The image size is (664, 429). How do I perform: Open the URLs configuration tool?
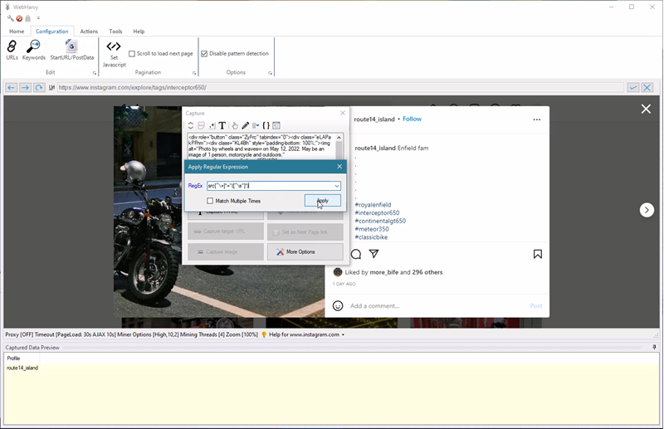(x=12, y=48)
